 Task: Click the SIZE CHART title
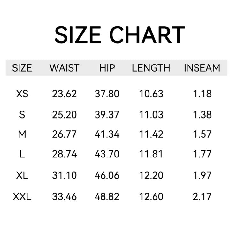[119, 35]
